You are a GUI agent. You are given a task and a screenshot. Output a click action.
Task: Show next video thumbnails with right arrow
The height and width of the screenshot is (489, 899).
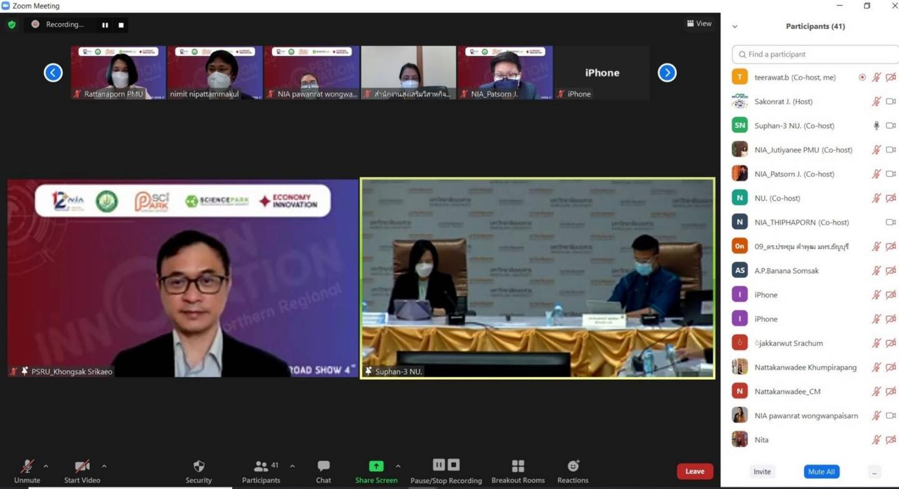[x=667, y=73]
